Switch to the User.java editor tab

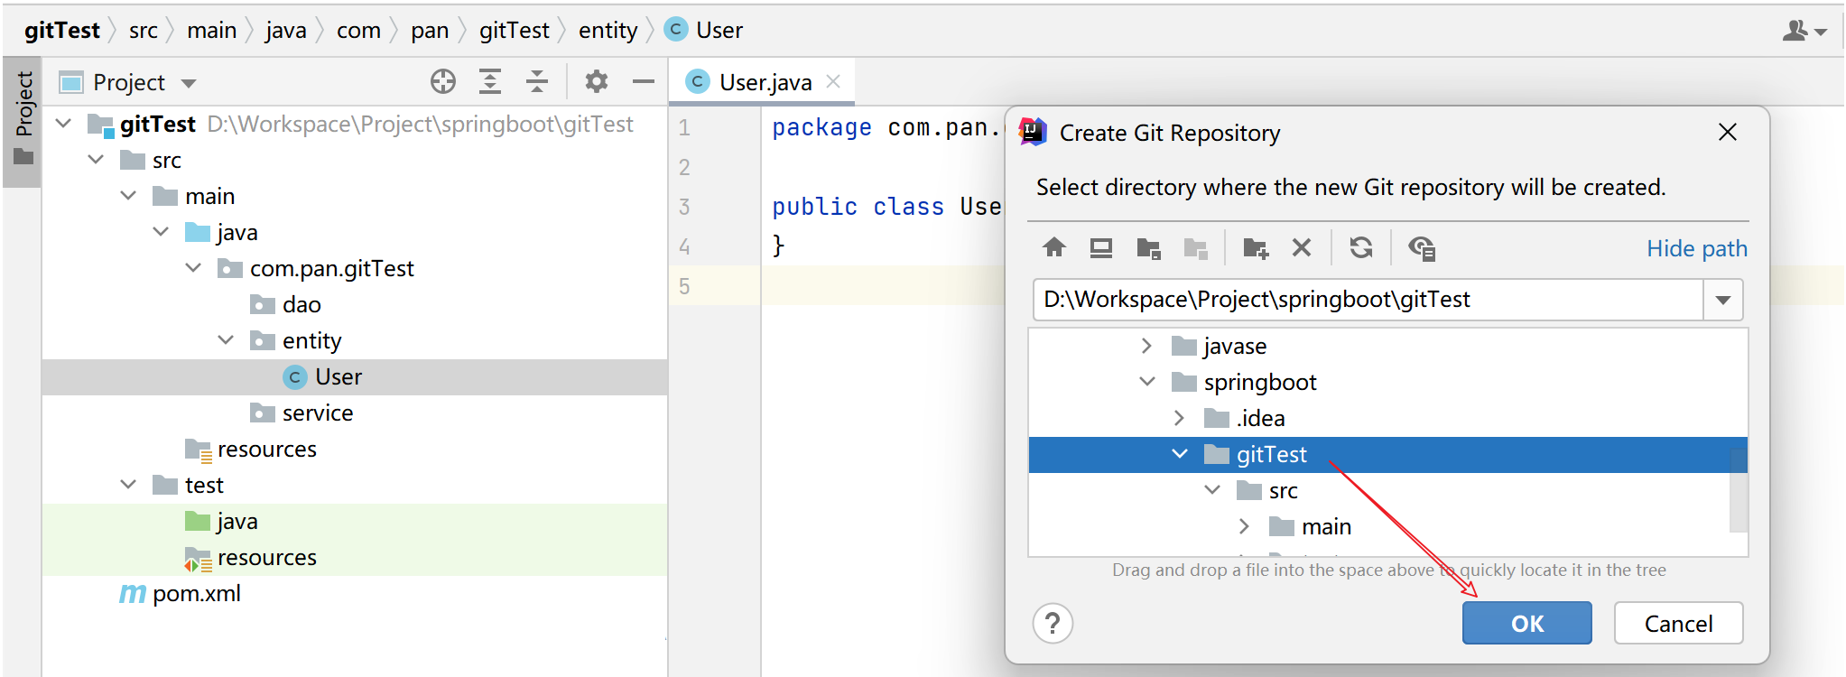pos(764,82)
